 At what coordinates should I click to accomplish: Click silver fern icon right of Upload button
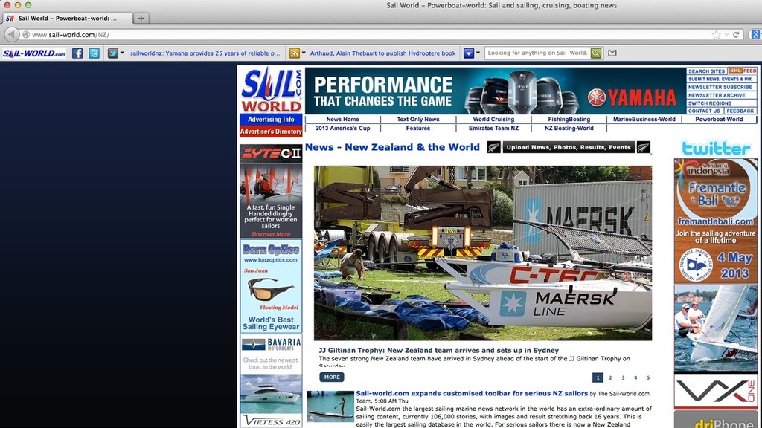[x=644, y=147]
